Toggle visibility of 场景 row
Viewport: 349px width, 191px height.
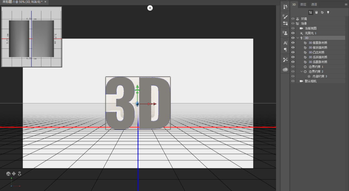coord(293,23)
